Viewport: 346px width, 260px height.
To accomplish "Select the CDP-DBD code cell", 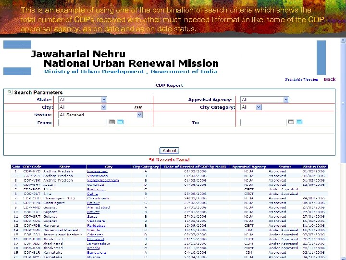I will [32, 239].
